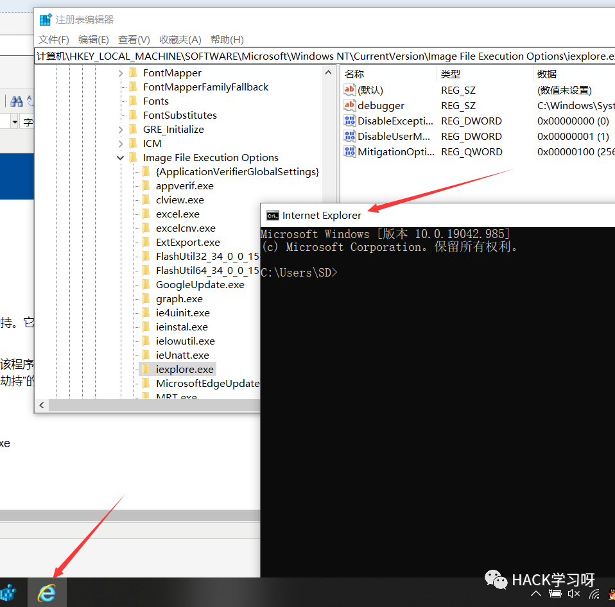This screenshot has height=607, width=615.
Task: Show hidden tray icons chevron
Action: click(x=536, y=594)
